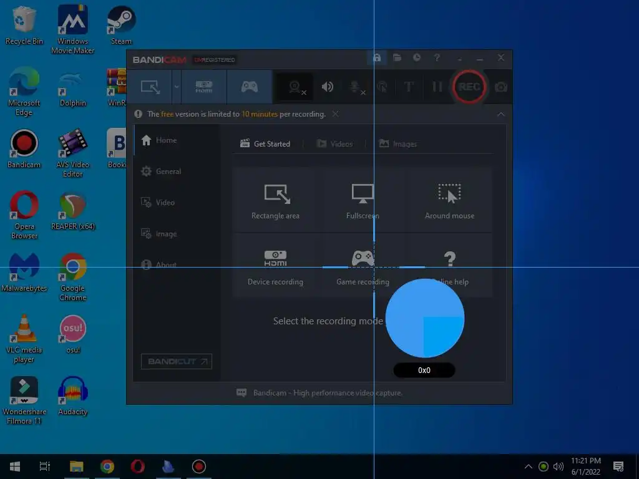Start recording with the REC button

(469, 87)
